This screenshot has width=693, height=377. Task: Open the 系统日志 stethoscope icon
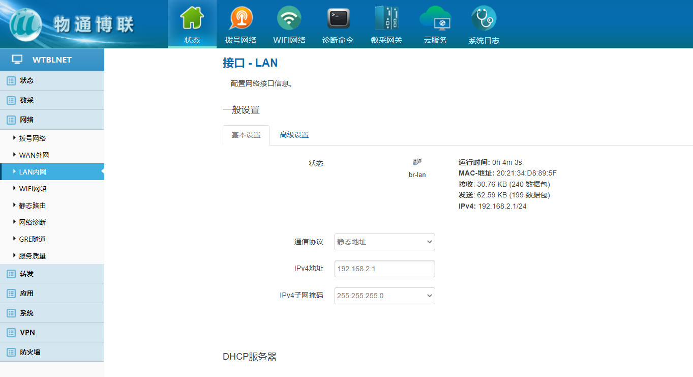484,18
